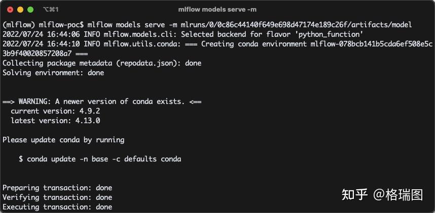Click the 'Preparing transaction: done' line
435x213 pixels.
pos(57,188)
